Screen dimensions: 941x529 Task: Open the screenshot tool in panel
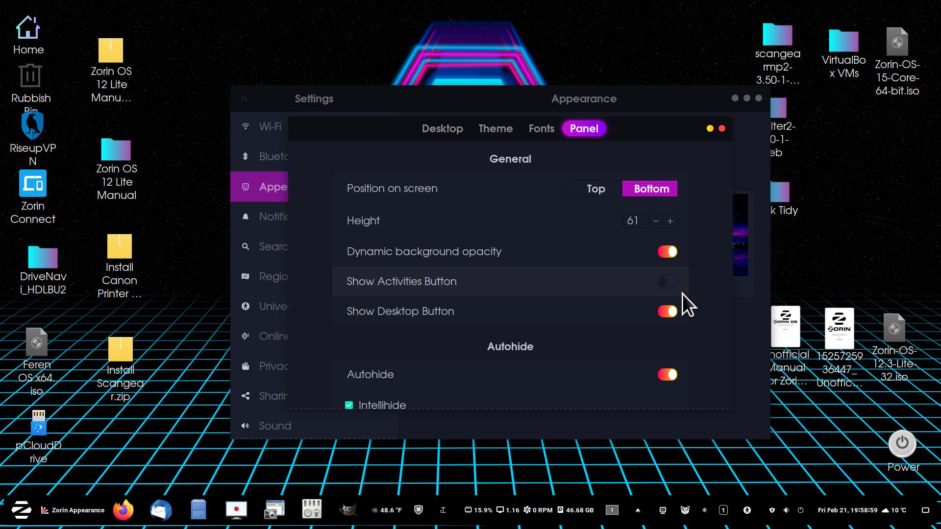[x=274, y=510]
